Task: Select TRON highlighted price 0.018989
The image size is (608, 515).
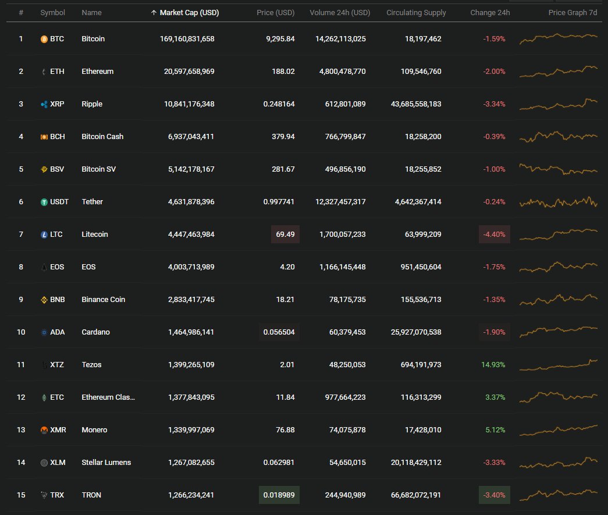Action: pyautogui.click(x=279, y=495)
